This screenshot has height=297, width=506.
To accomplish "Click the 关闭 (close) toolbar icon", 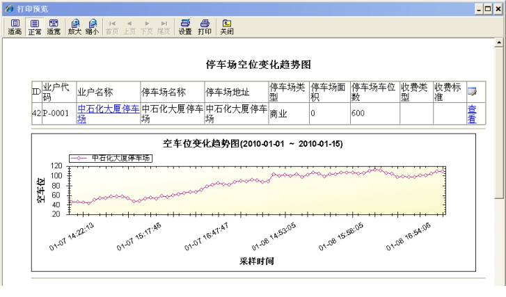I will (226, 26).
